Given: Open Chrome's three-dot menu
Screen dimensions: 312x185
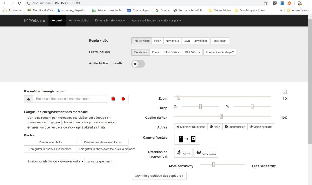Looking at the screenshot, I should pos(308,3).
